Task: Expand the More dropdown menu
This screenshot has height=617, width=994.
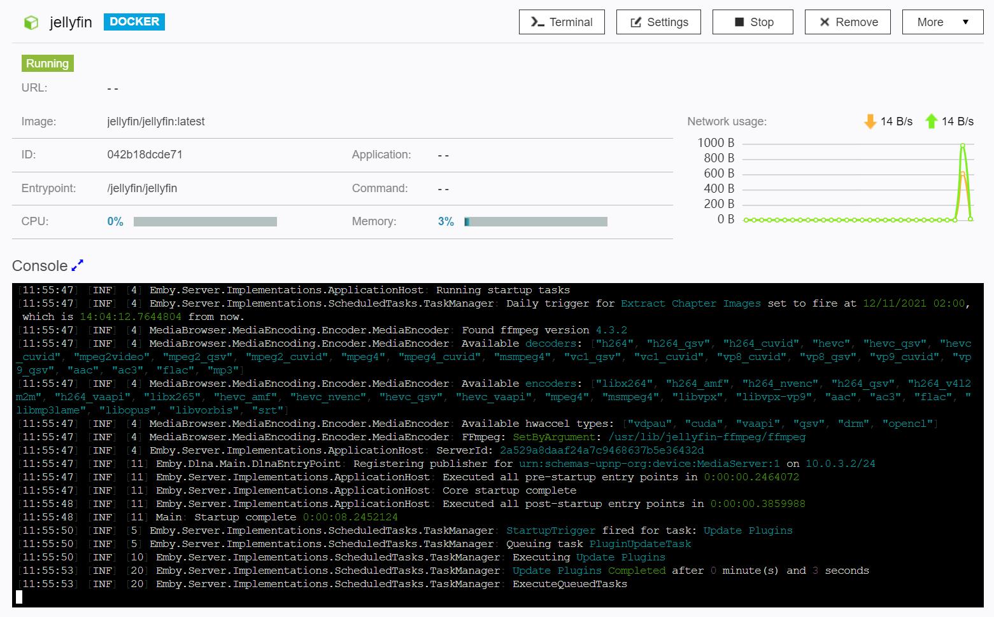Action: pyautogui.click(x=942, y=22)
